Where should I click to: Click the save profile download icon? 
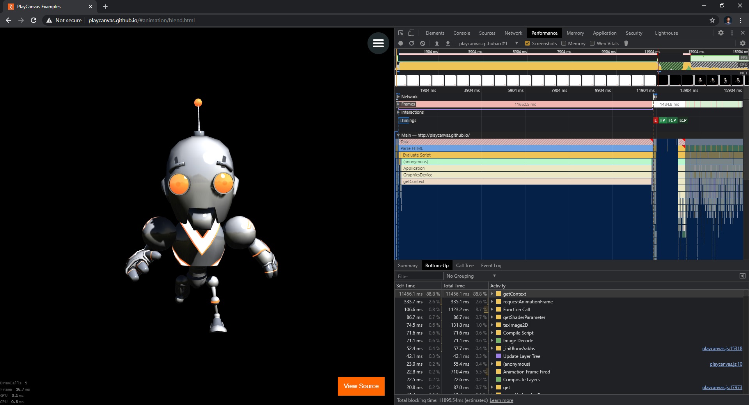pos(448,43)
